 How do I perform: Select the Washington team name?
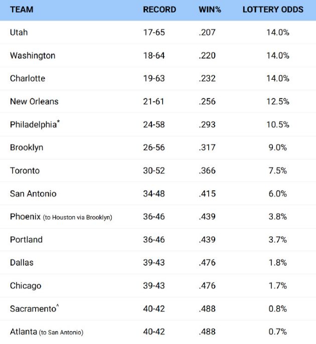(33, 56)
